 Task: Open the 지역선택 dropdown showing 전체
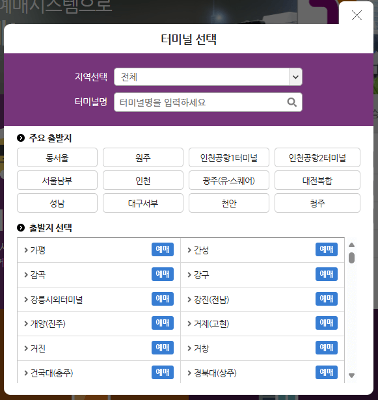tap(208, 77)
